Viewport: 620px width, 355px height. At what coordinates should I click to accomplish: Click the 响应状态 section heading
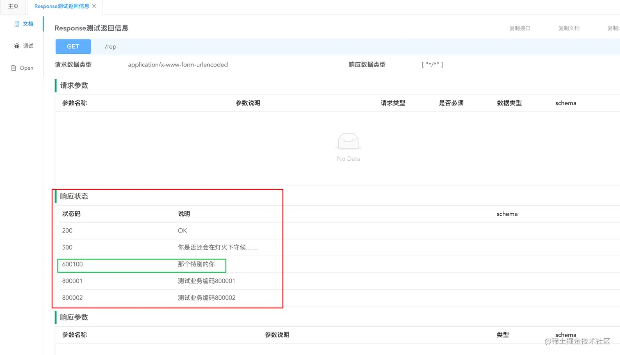tap(74, 196)
